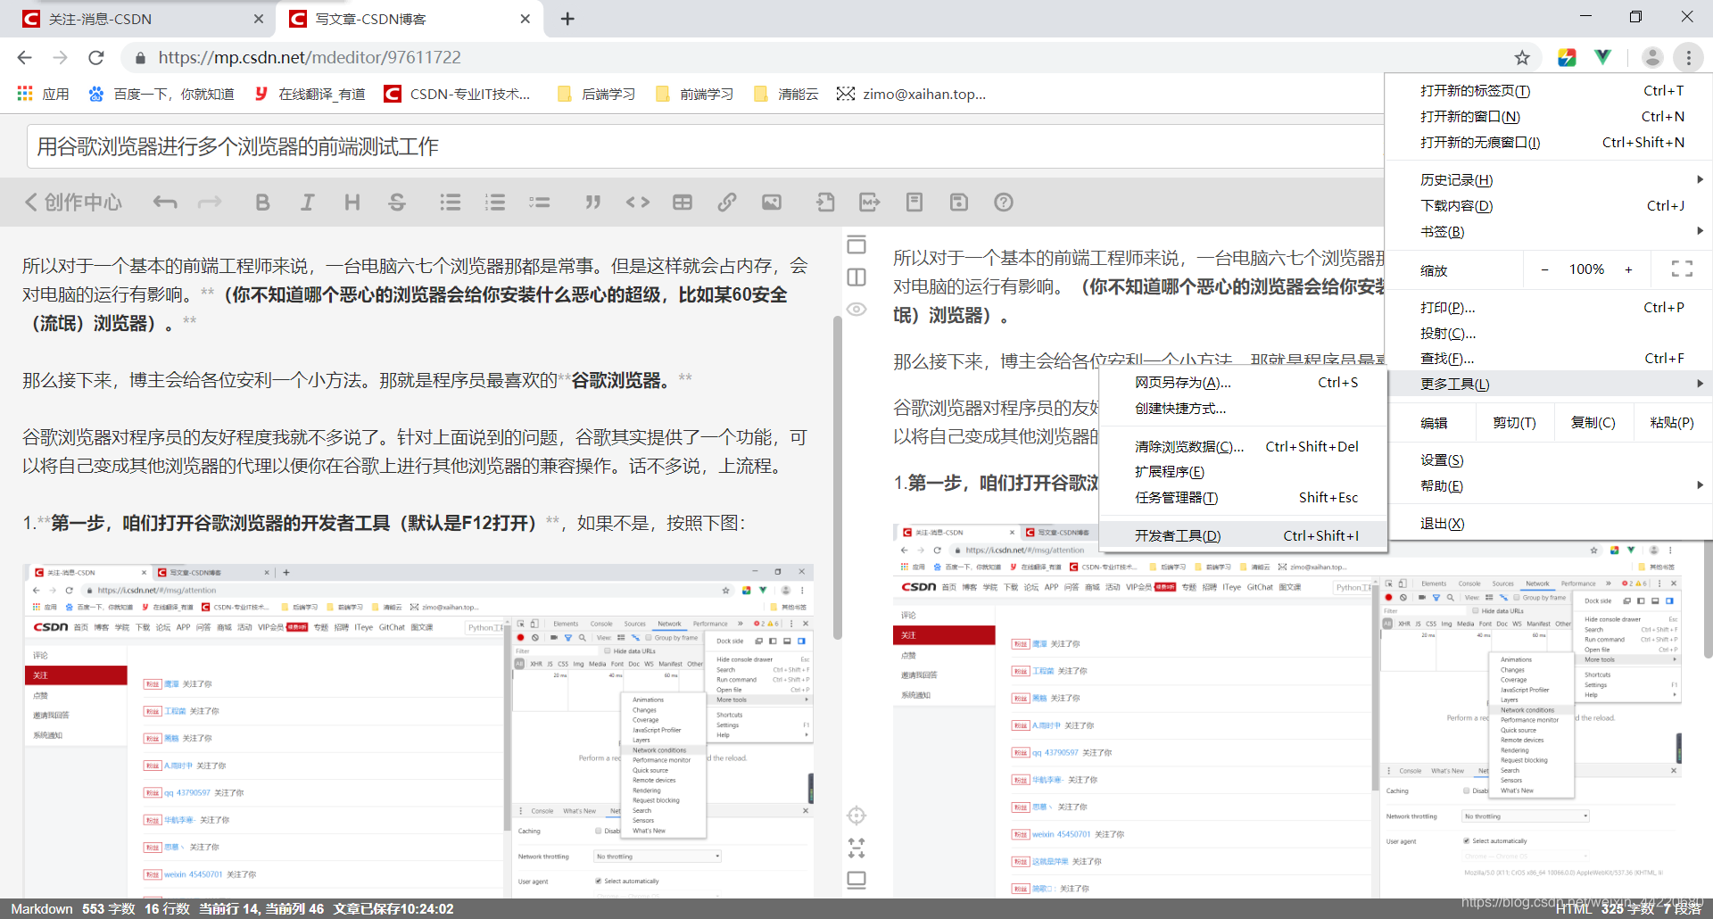Screen dimensions: 1713x919
Task: Toggle the preview eye icon
Action: coord(856,310)
